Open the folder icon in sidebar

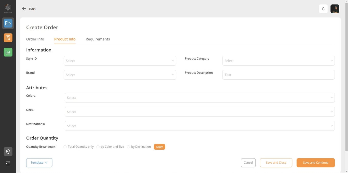[8, 23]
